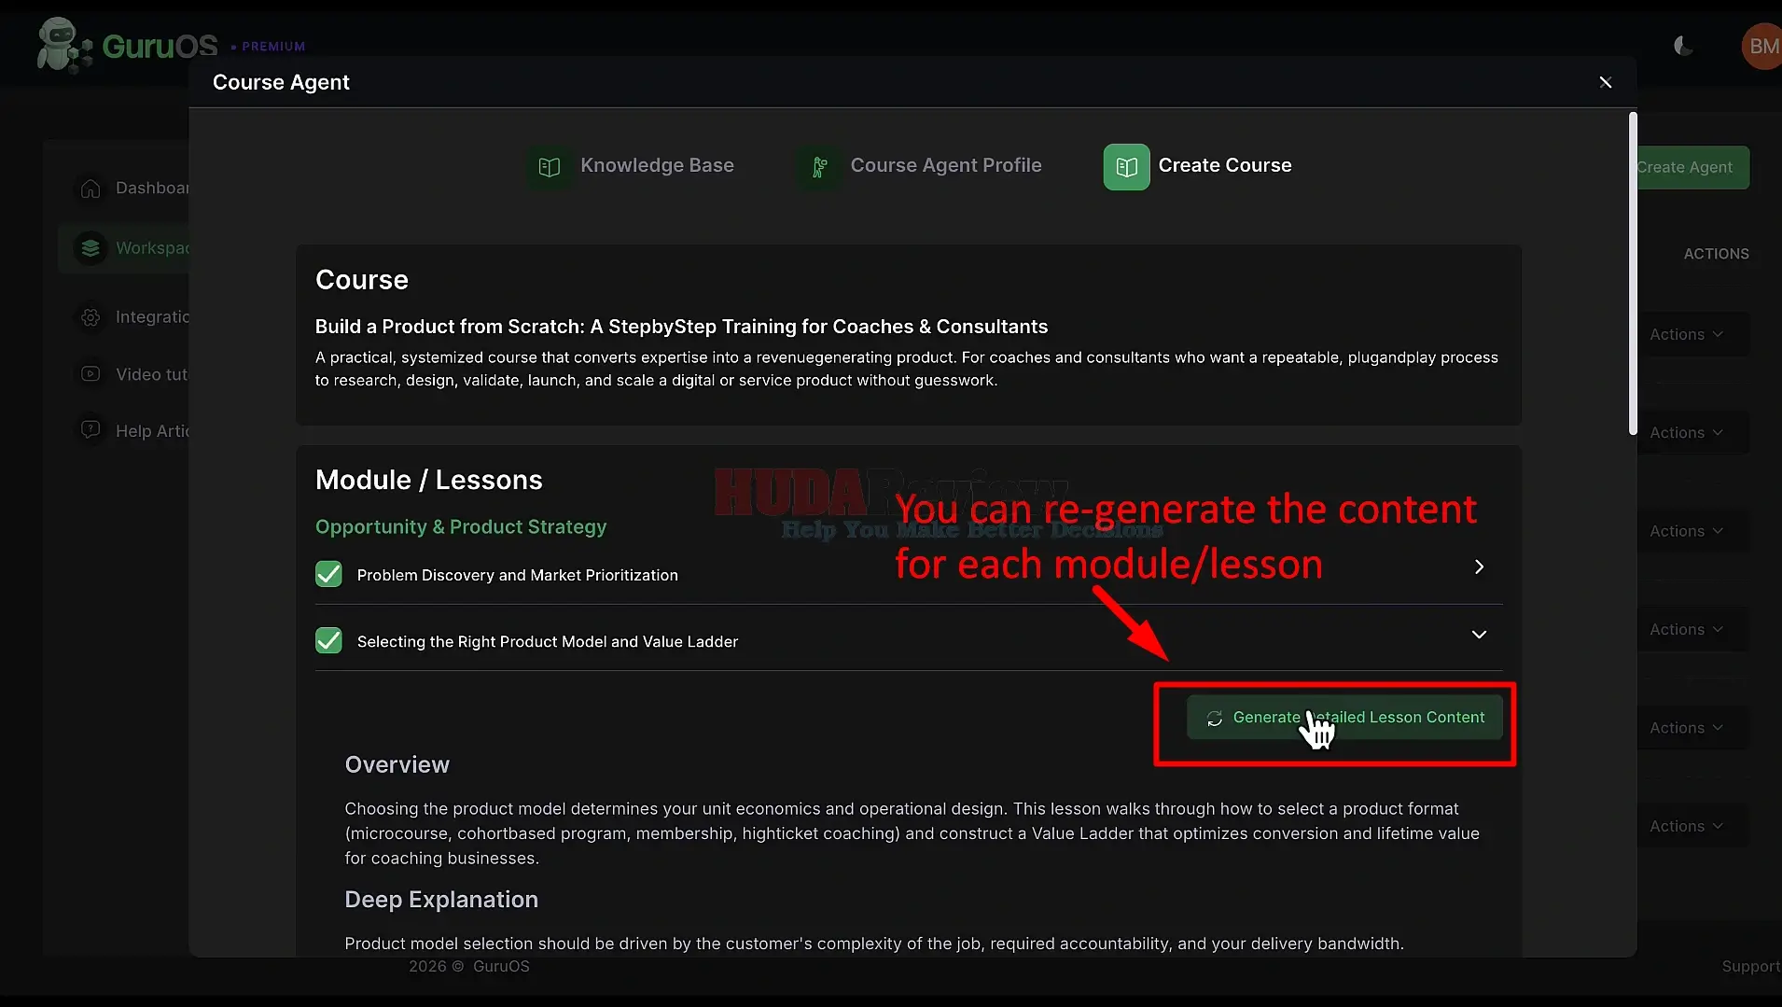
Task: Open the BM user avatar menu
Action: 1761,46
